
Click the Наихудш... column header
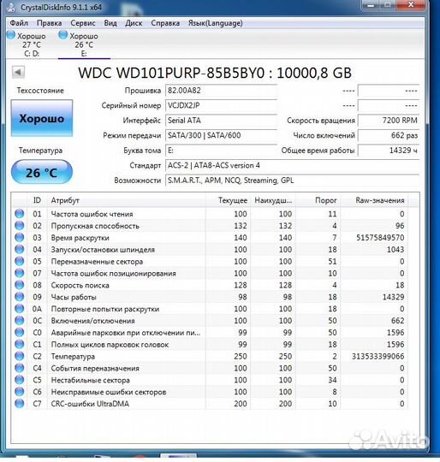pyautogui.click(x=273, y=200)
